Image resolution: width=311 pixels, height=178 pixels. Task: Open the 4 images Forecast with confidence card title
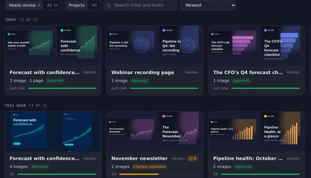click(x=44, y=159)
